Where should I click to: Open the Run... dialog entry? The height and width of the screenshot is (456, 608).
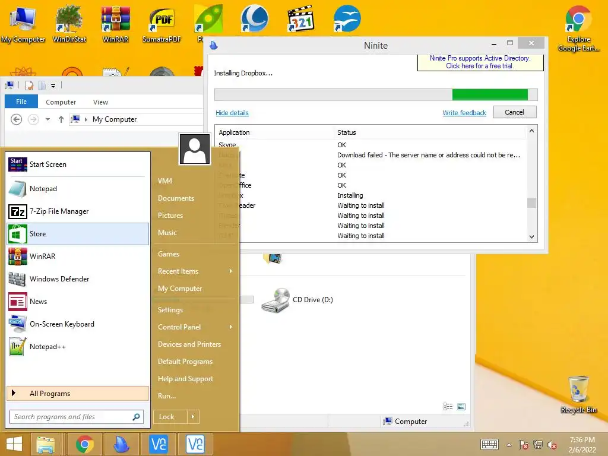pyautogui.click(x=167, y=396)
